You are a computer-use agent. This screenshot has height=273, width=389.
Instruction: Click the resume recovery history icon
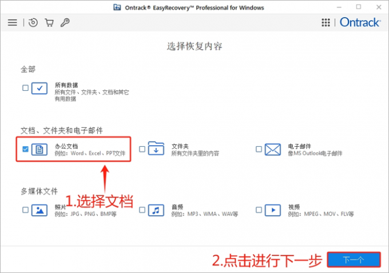pyautogui.click(x=33, y=22)
